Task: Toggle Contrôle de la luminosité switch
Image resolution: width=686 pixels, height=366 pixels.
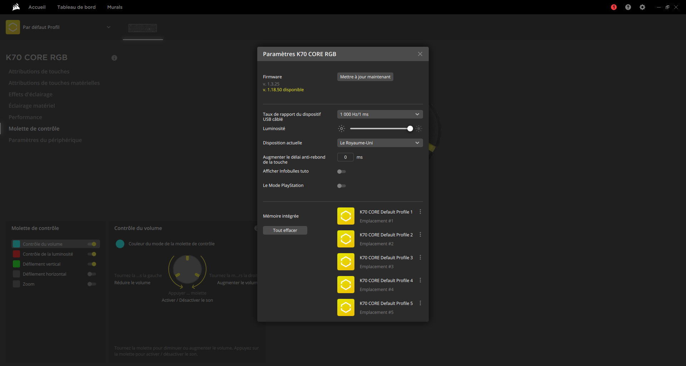Action: [92, 254]
